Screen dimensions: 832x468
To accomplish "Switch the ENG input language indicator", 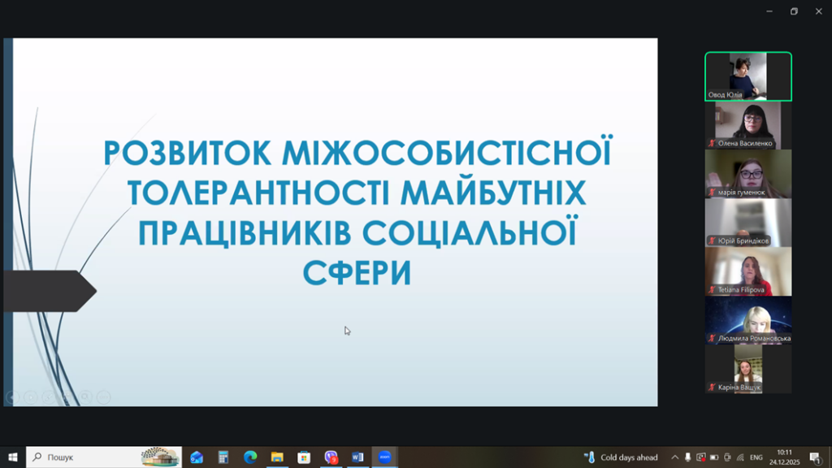I will pyautogui.click(x=756, y=457).
